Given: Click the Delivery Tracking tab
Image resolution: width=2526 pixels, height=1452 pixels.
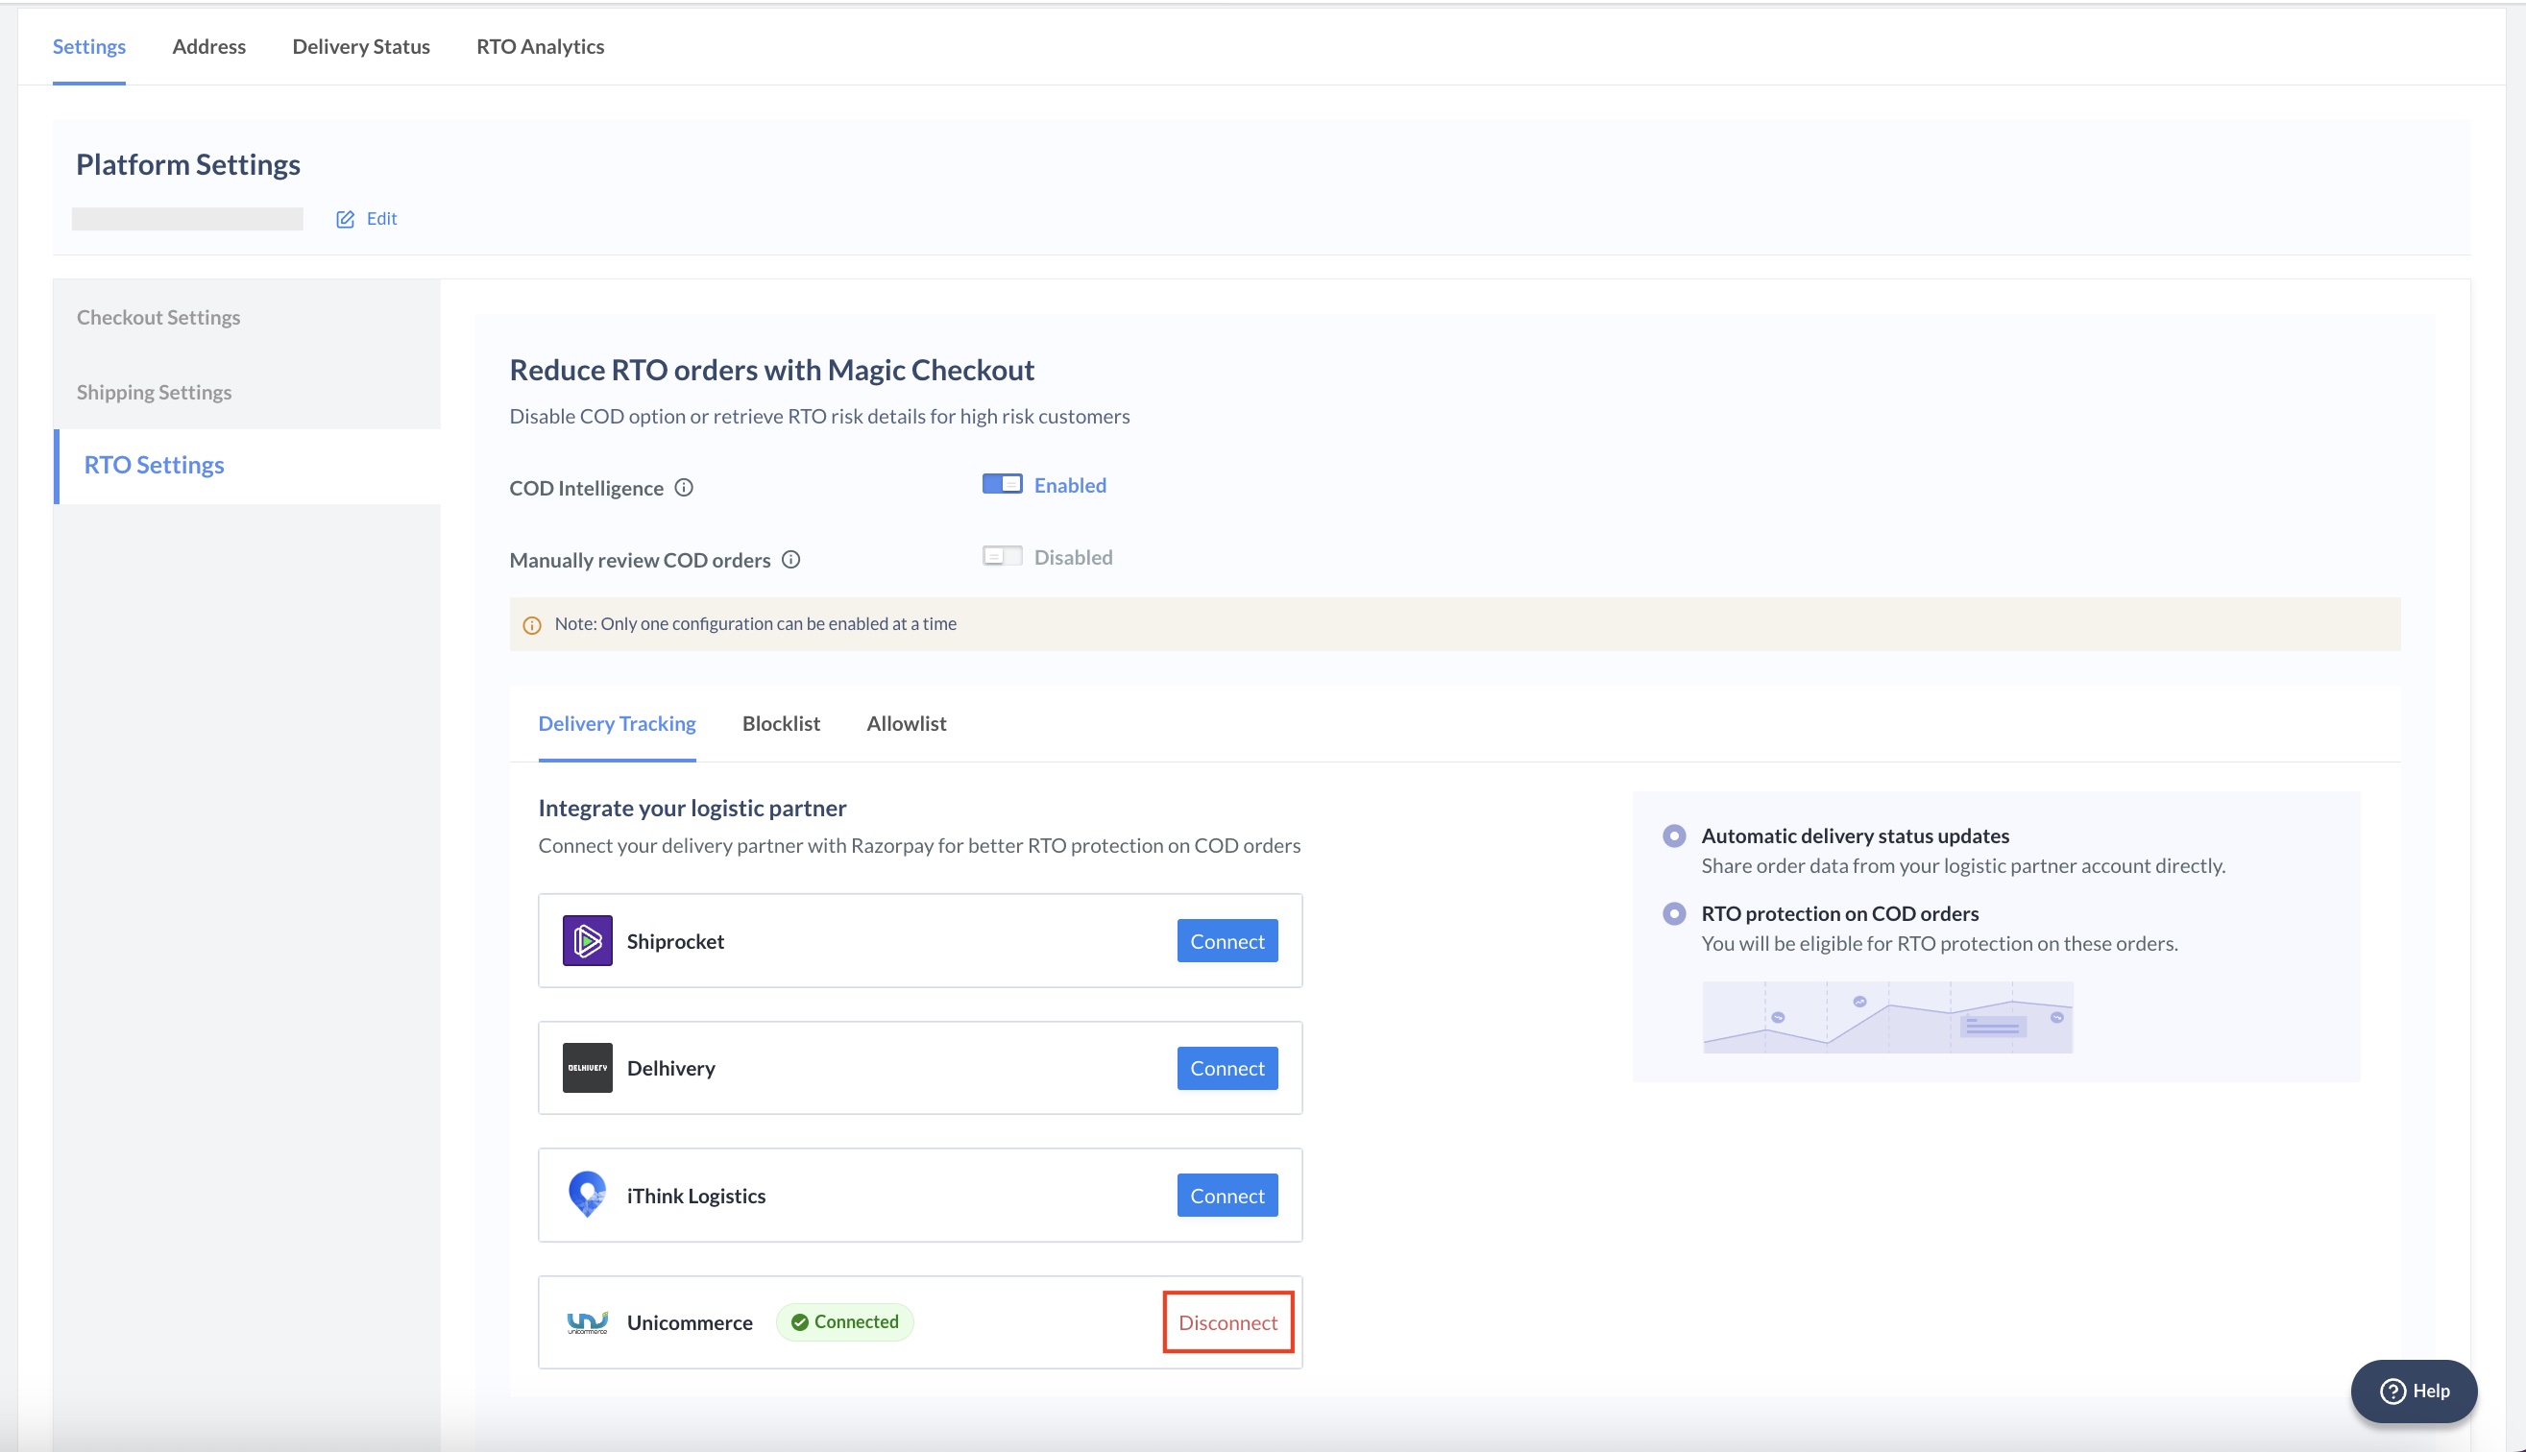Looking at the screenshot, I should click(618, 723).
